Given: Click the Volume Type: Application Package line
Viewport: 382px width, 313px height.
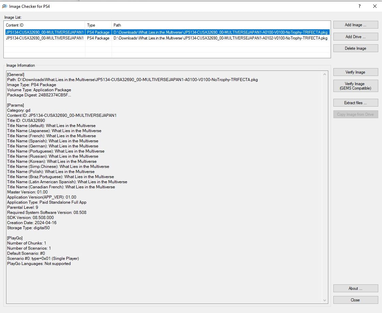Looking at the screenshot, I should tap(39, 90).
